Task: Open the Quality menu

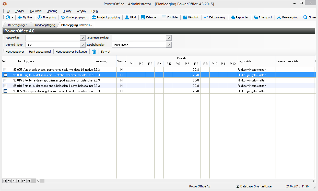Action: coord(67,11)
